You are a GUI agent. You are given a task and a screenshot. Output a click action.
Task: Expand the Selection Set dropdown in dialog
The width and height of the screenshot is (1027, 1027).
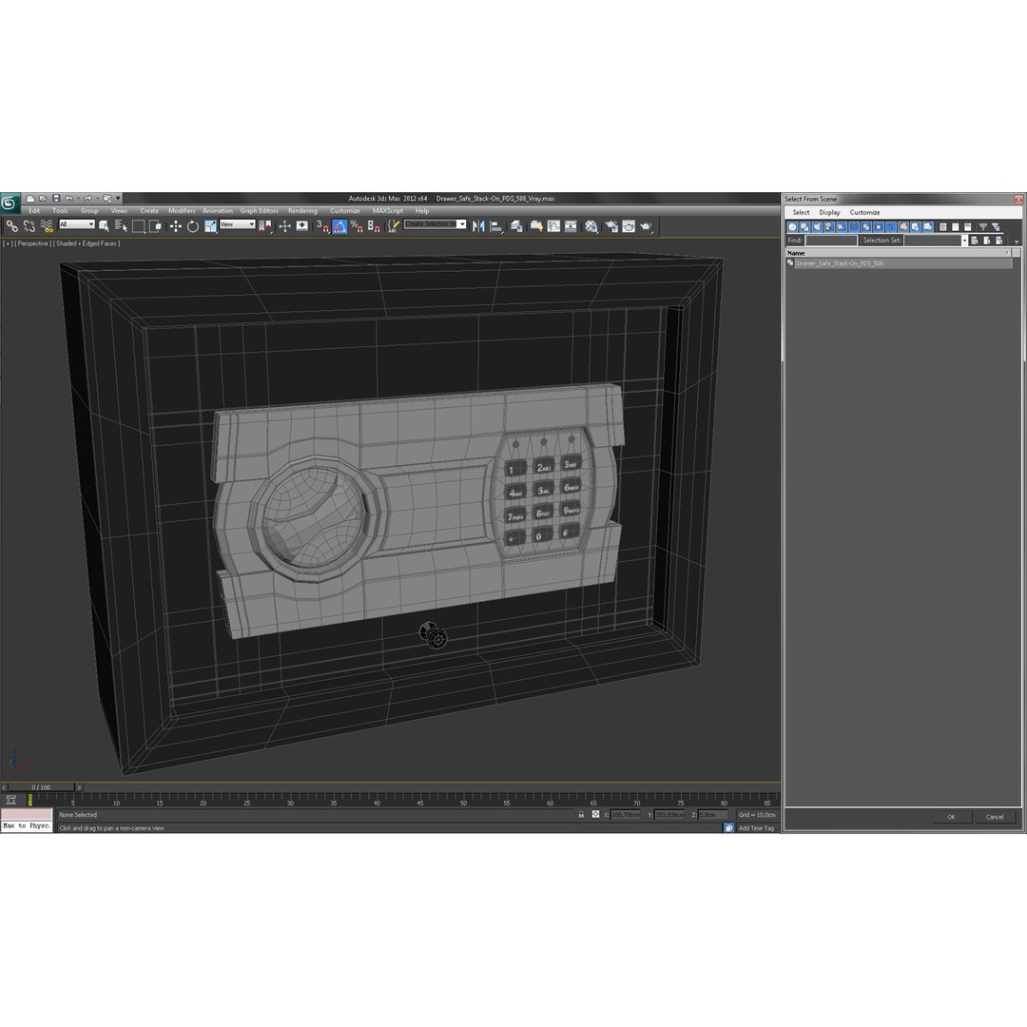tap(964, 241)
